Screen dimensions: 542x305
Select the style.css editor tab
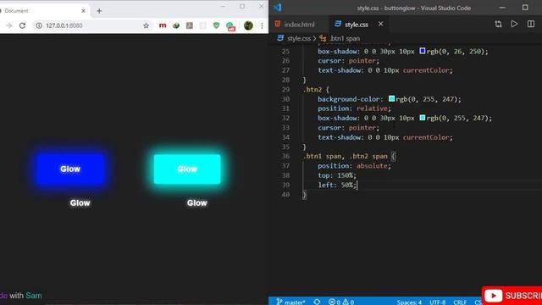pyautogui.click(x=356, y=25)
